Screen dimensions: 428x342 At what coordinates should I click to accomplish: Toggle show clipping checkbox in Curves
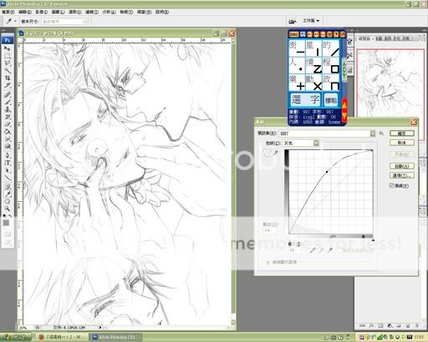tap(340, 250)
